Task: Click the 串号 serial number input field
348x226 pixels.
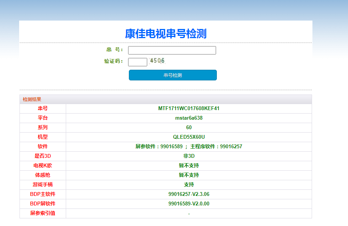Action: pyautogui.click(x=172, y=50)
